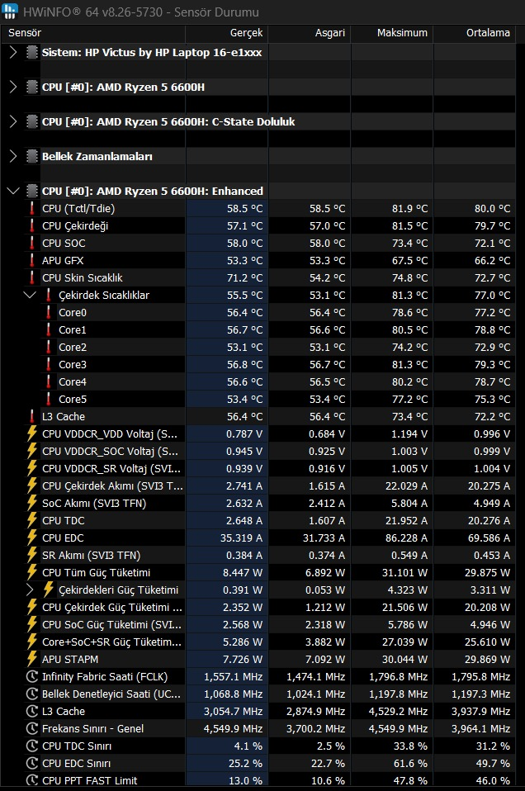Expand the Çekirdekleri Güç Tüketimi subtree

31,590
